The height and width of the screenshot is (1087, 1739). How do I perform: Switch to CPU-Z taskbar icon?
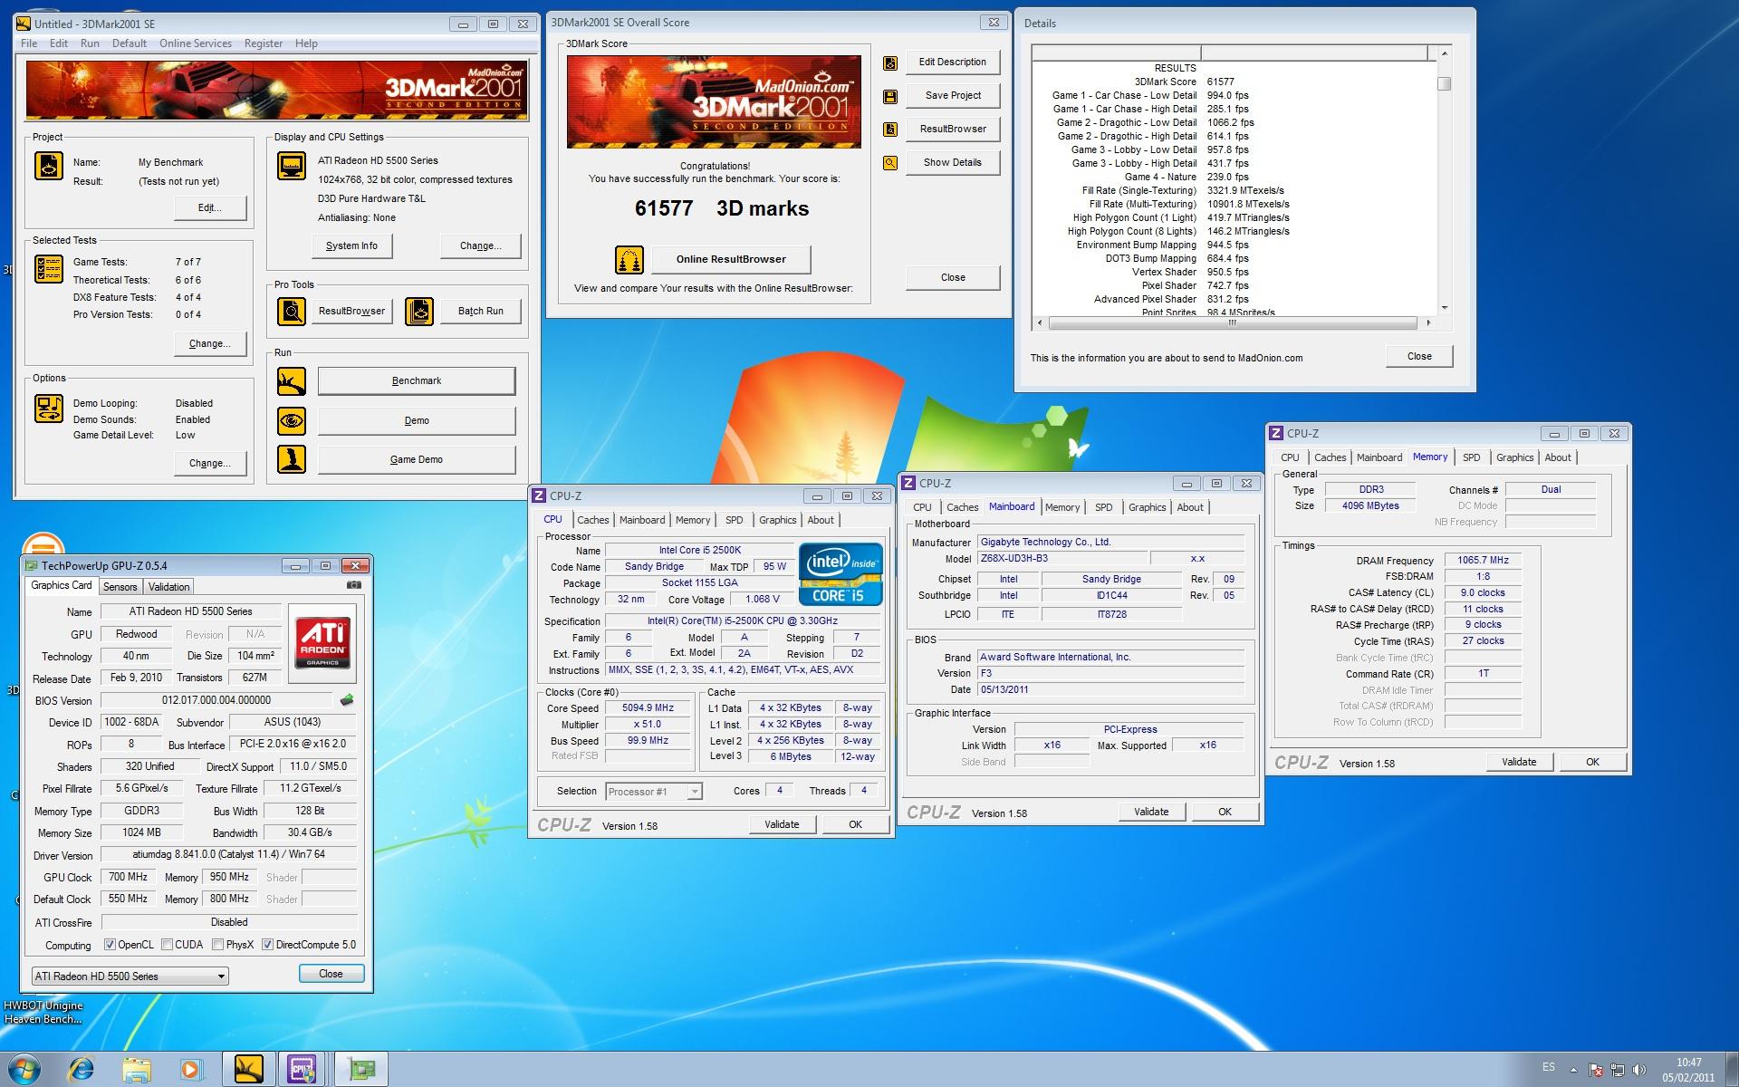pos(303,1070)
